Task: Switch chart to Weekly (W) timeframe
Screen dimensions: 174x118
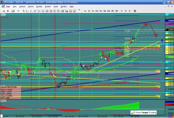Action: point(126,11)
